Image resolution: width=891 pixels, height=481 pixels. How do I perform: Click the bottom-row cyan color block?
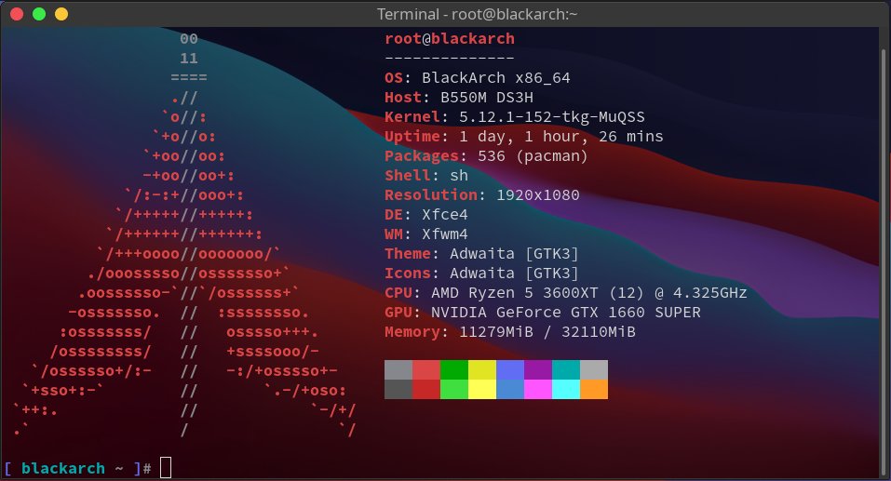pos(565,389)
